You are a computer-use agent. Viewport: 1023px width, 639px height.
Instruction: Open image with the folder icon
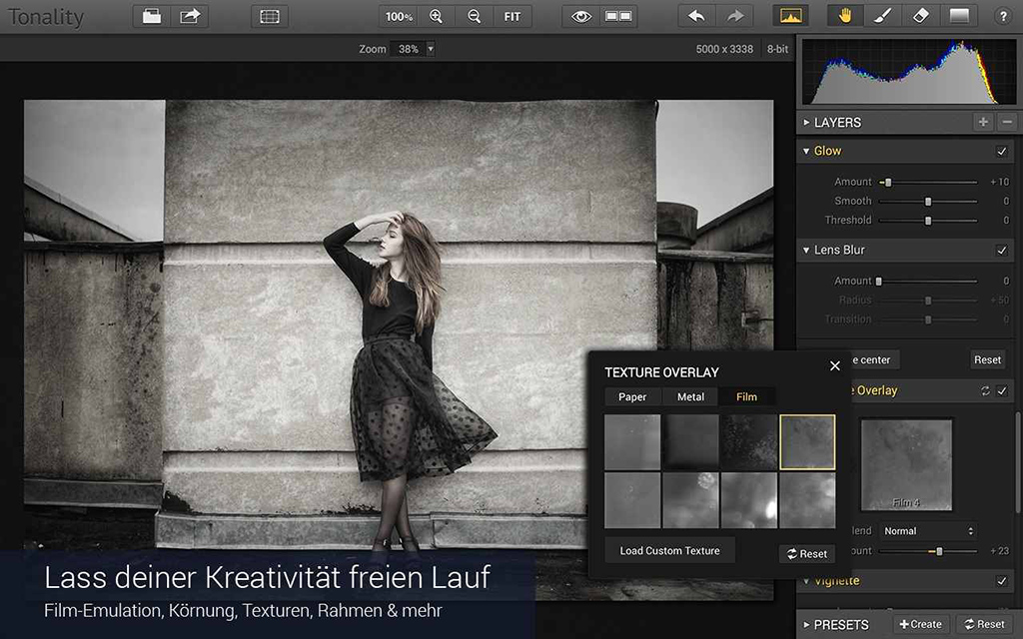click(152, 16)
